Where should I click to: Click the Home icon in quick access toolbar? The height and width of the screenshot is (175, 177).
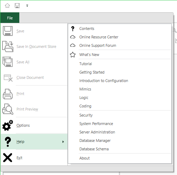pyautogui.click(x=7, y=6)
